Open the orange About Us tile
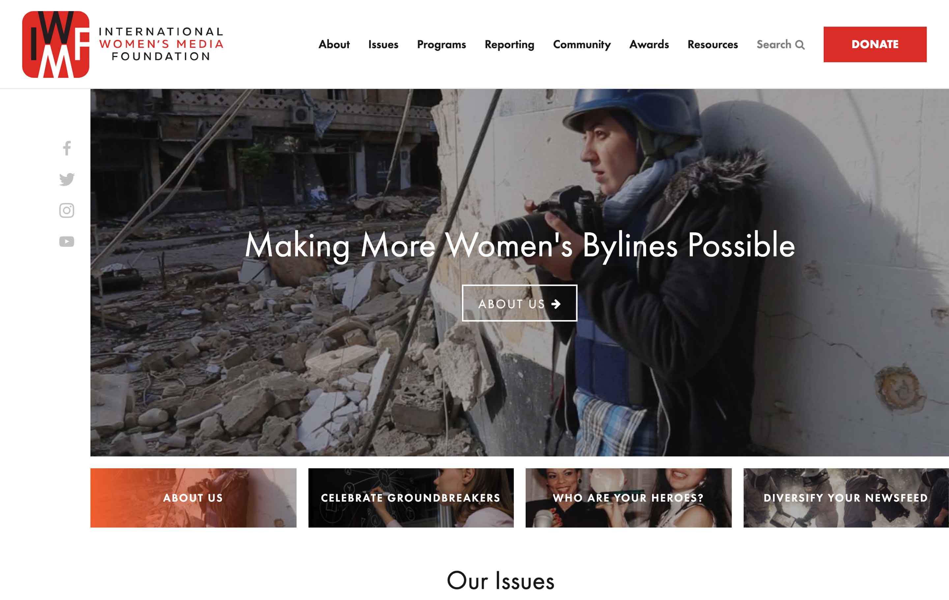The height and width of the screenshot is (600, 949). click(x=193, y=498)
